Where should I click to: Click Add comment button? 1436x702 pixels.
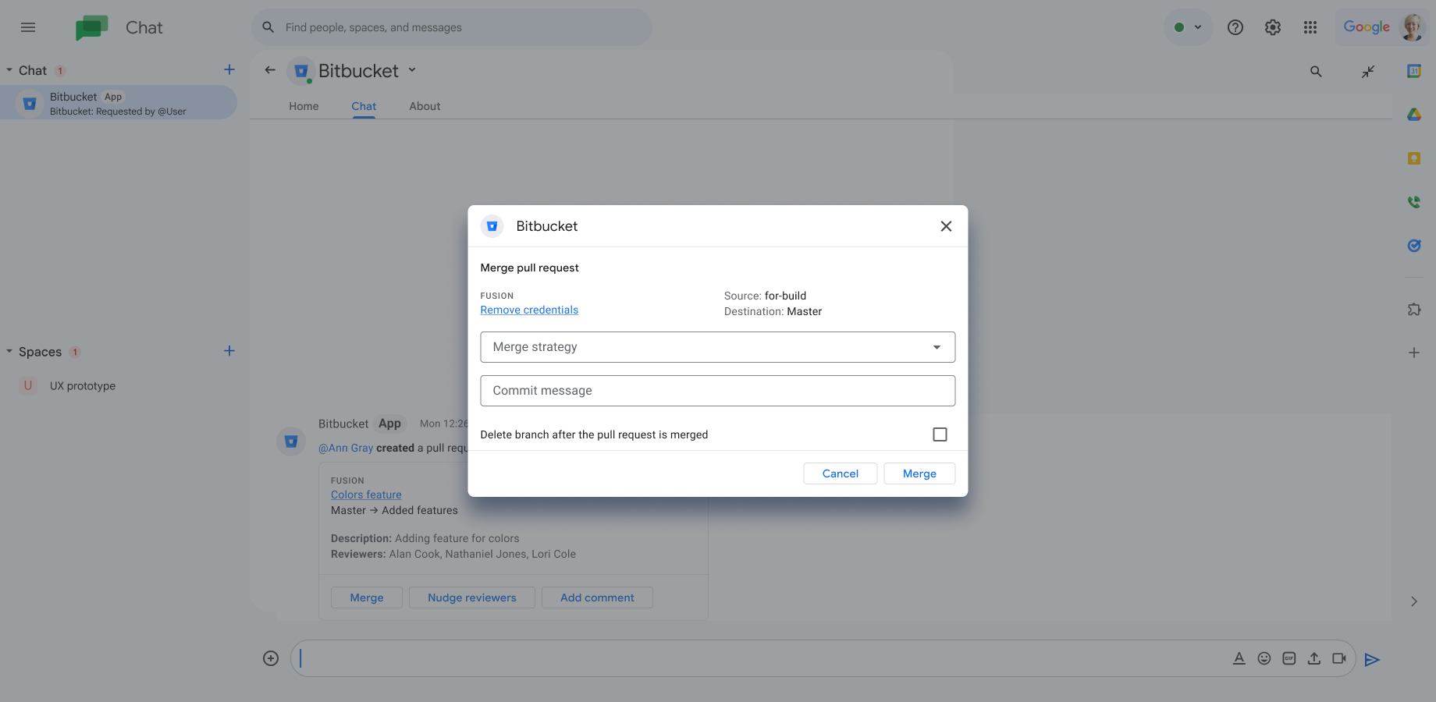point(597,597)
